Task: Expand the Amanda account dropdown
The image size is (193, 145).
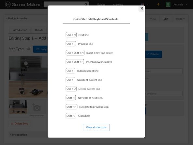Action: pyautogui.click(x=187, y=4)
